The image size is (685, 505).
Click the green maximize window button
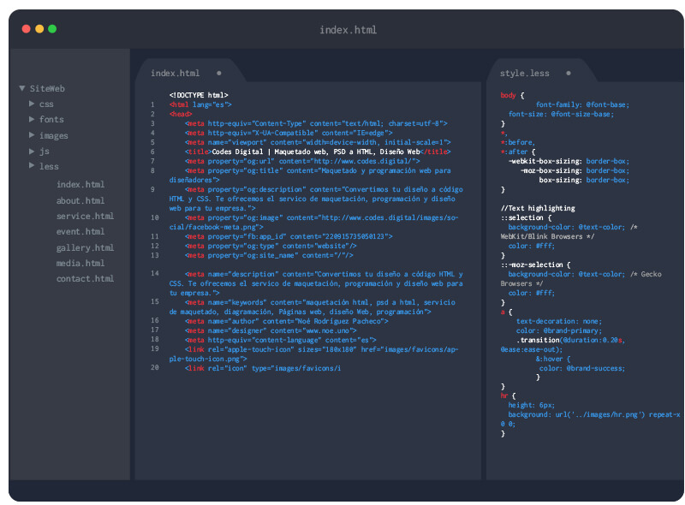coord(52,28)
